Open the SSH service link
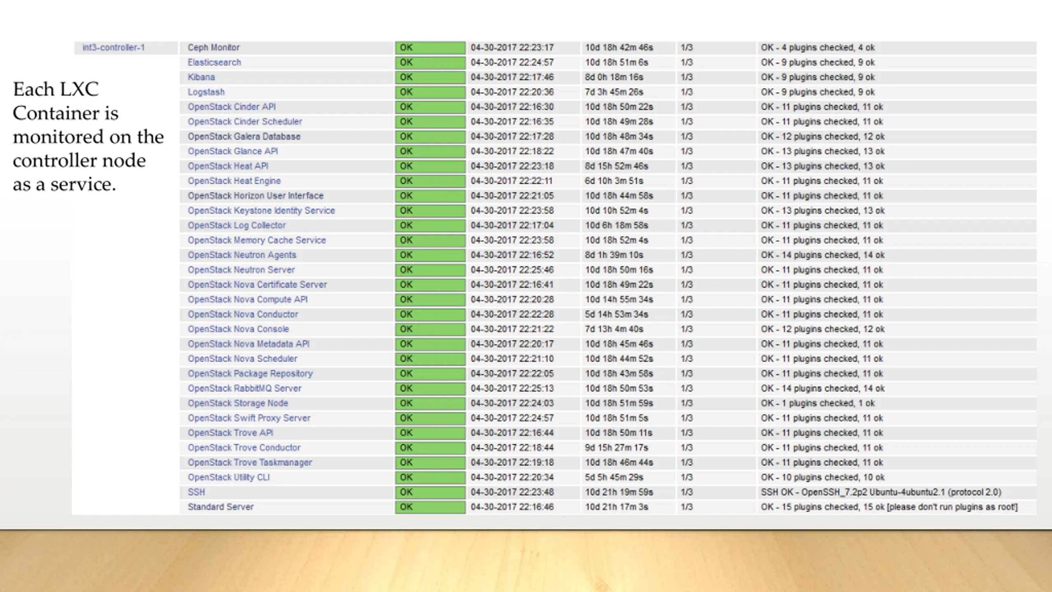The image size is (1052, 592). (196, 492)
